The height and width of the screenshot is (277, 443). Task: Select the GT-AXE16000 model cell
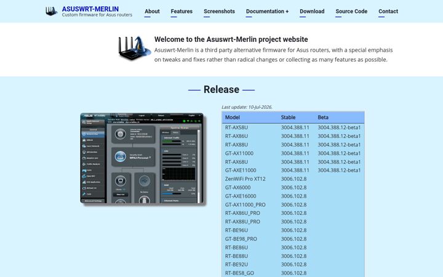tap(241, 196)
